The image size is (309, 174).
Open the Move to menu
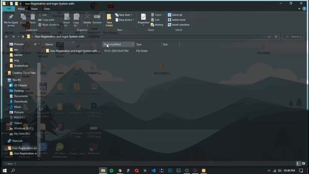click(67, 20)
